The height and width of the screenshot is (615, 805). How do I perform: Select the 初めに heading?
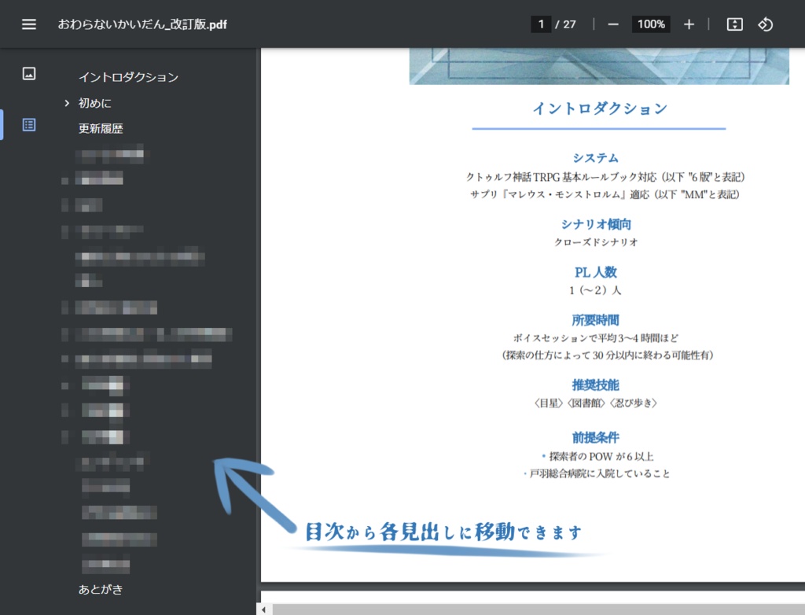tap(96, 102)
